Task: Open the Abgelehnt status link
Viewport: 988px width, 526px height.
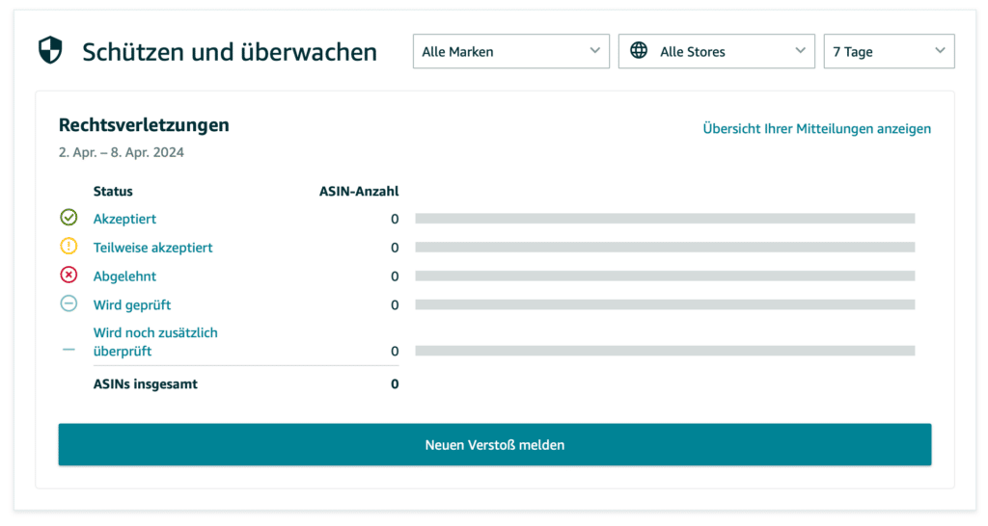Action: 124,276
